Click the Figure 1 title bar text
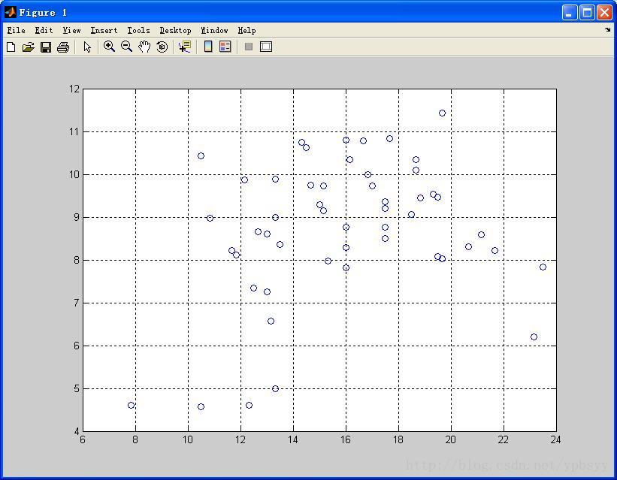 pos(44,13)
